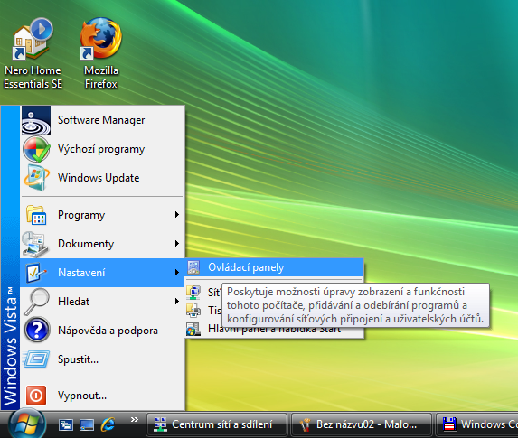Image resolution: width=518 pixels, height=438 pixels.
Task: Open Software Manager from the Start menu
Action: click(102, 120)
